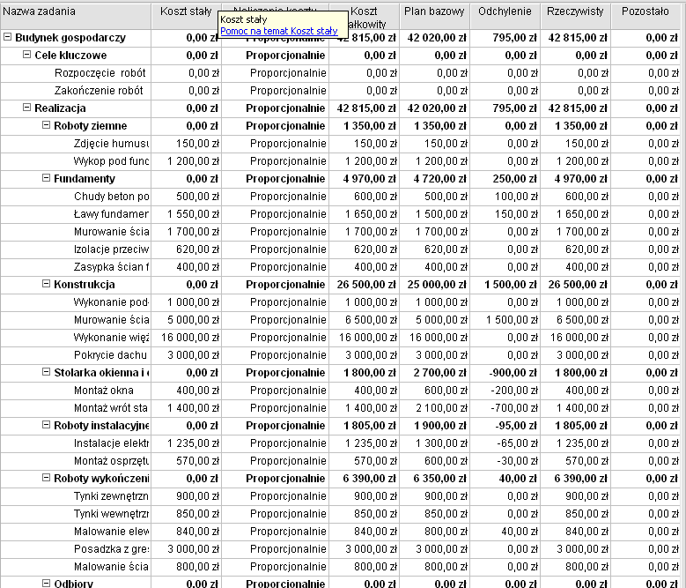Viewport: 686px width, 588px height.
Task: Select the Odchylenie cell showing 40,00 zł for Malowanie elew
Action: coord(505,532)
